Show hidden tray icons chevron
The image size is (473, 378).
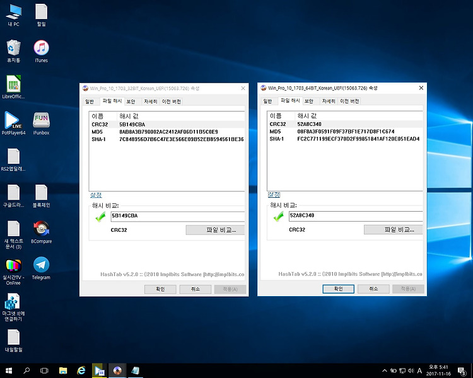tap(385, 370)
